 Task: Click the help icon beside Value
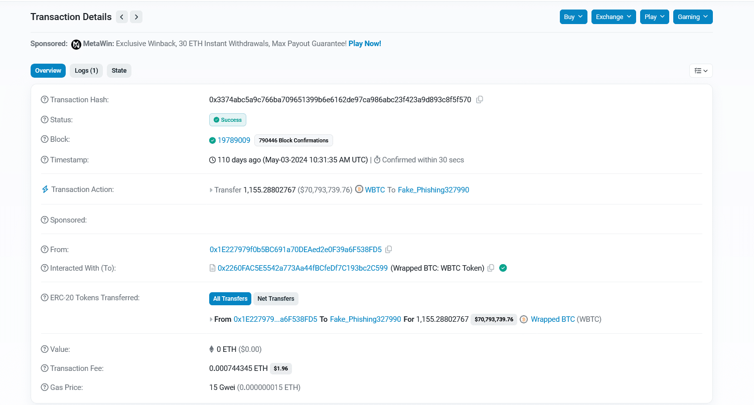pyautogui.click(x=45, y=349)
